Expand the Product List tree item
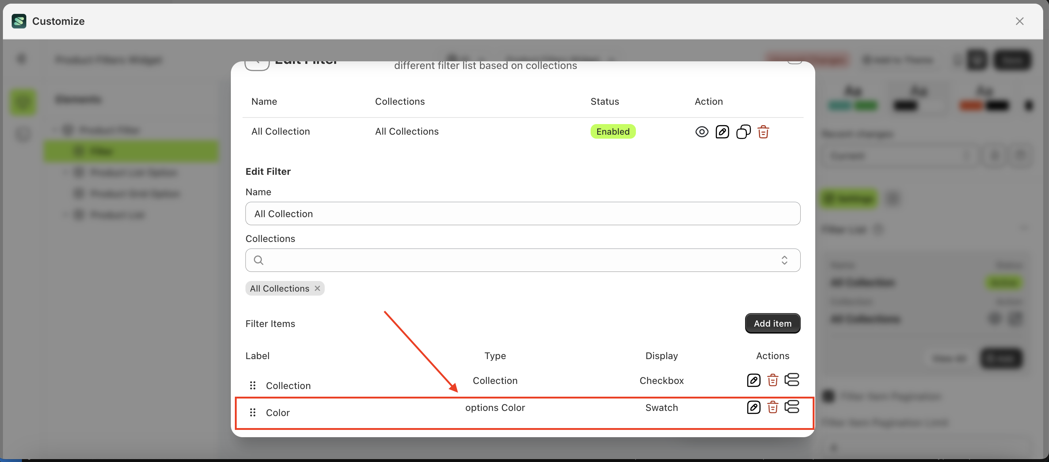The width and height of the screenshot is (1049, 462). pos(65,214)
